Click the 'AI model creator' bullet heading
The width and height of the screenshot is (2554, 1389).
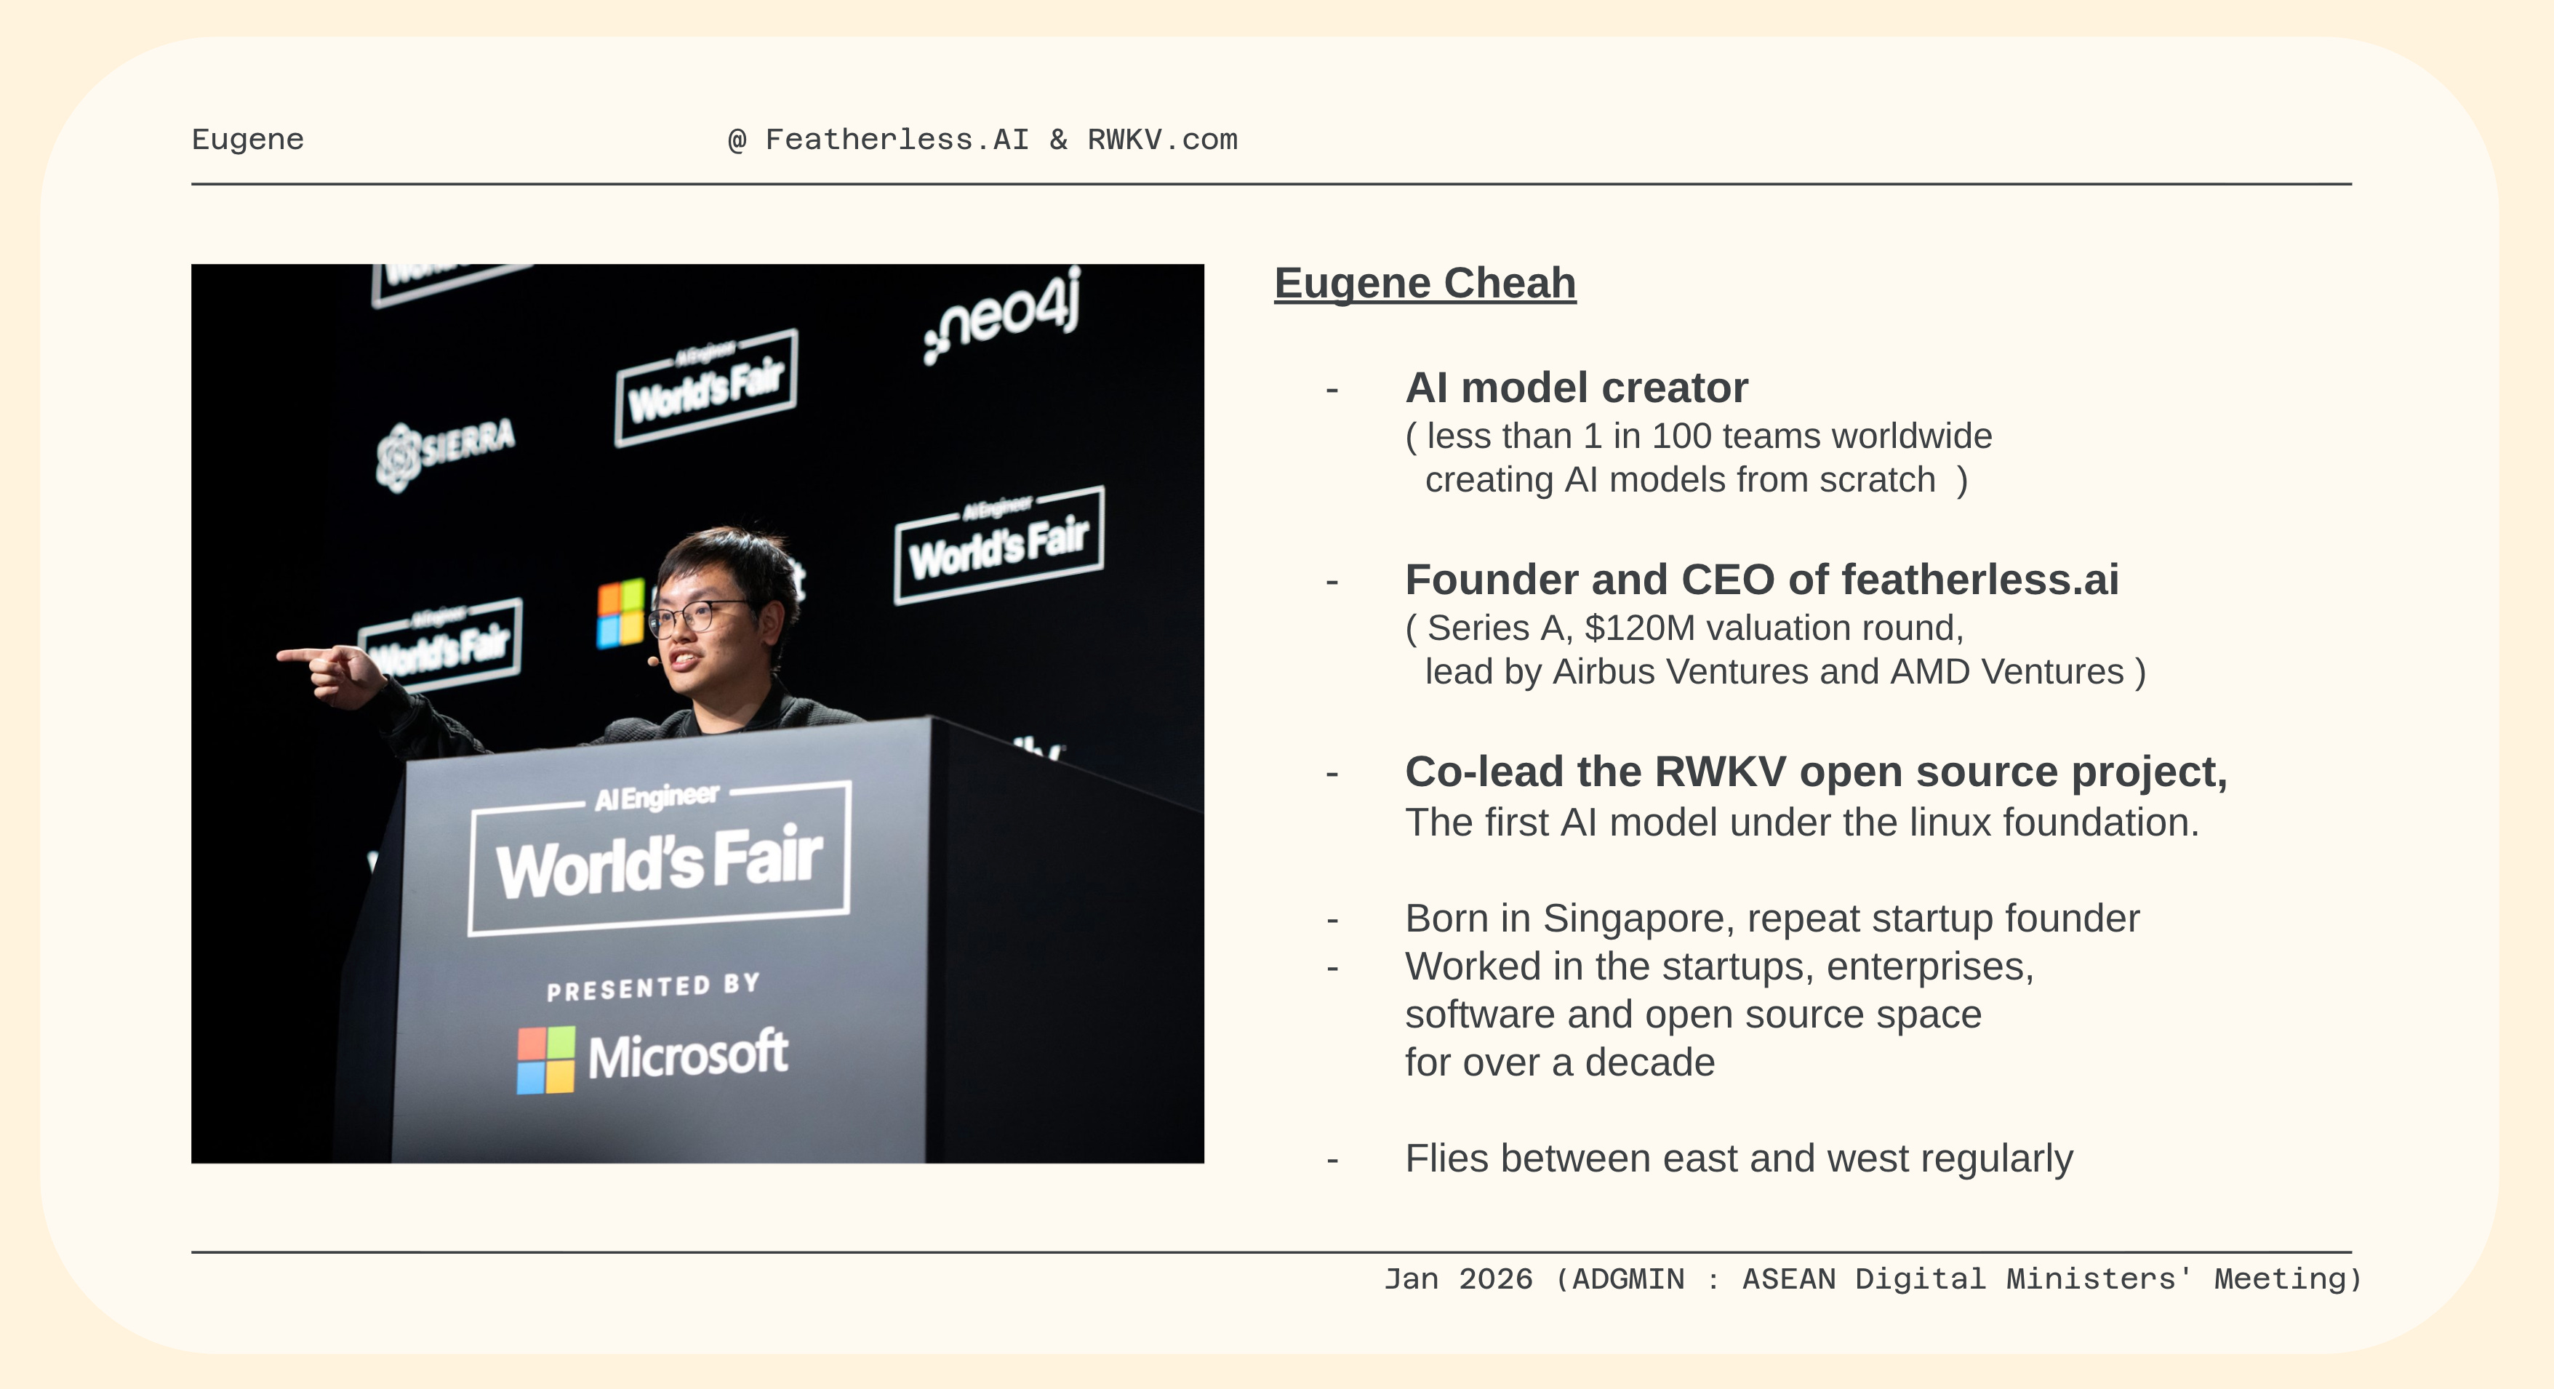coord(1575,388)
